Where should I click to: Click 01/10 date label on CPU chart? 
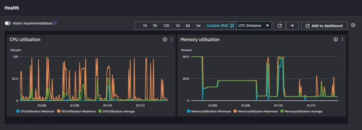point(107,106)
